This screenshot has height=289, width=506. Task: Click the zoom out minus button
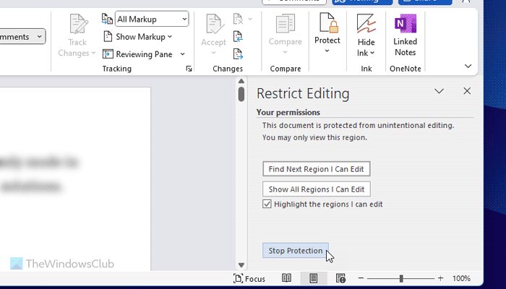(x=361, y=278)
